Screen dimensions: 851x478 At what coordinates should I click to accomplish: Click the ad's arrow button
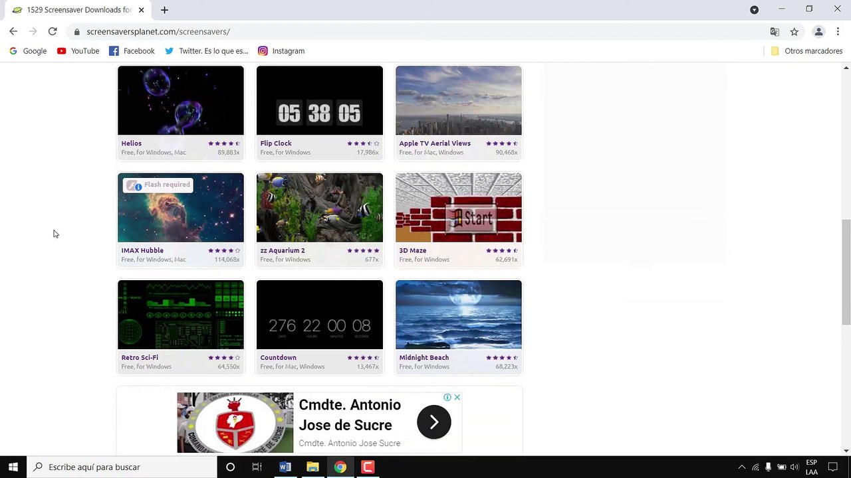pos(434,422)
